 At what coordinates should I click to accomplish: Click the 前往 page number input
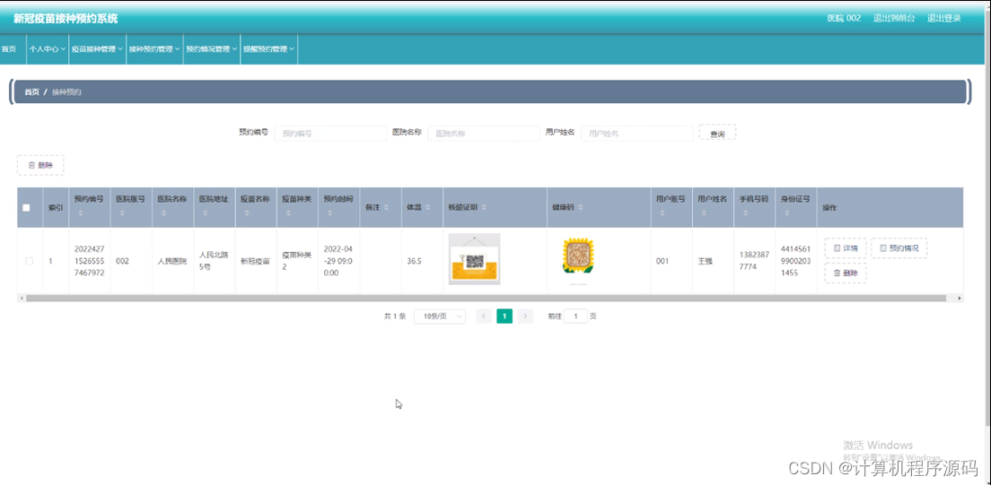575,316
